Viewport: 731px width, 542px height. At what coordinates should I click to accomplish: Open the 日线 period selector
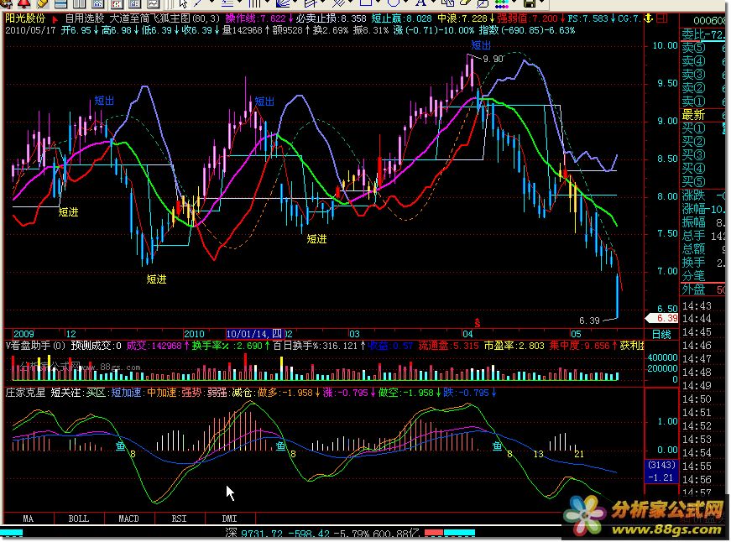tap(661, 334)
